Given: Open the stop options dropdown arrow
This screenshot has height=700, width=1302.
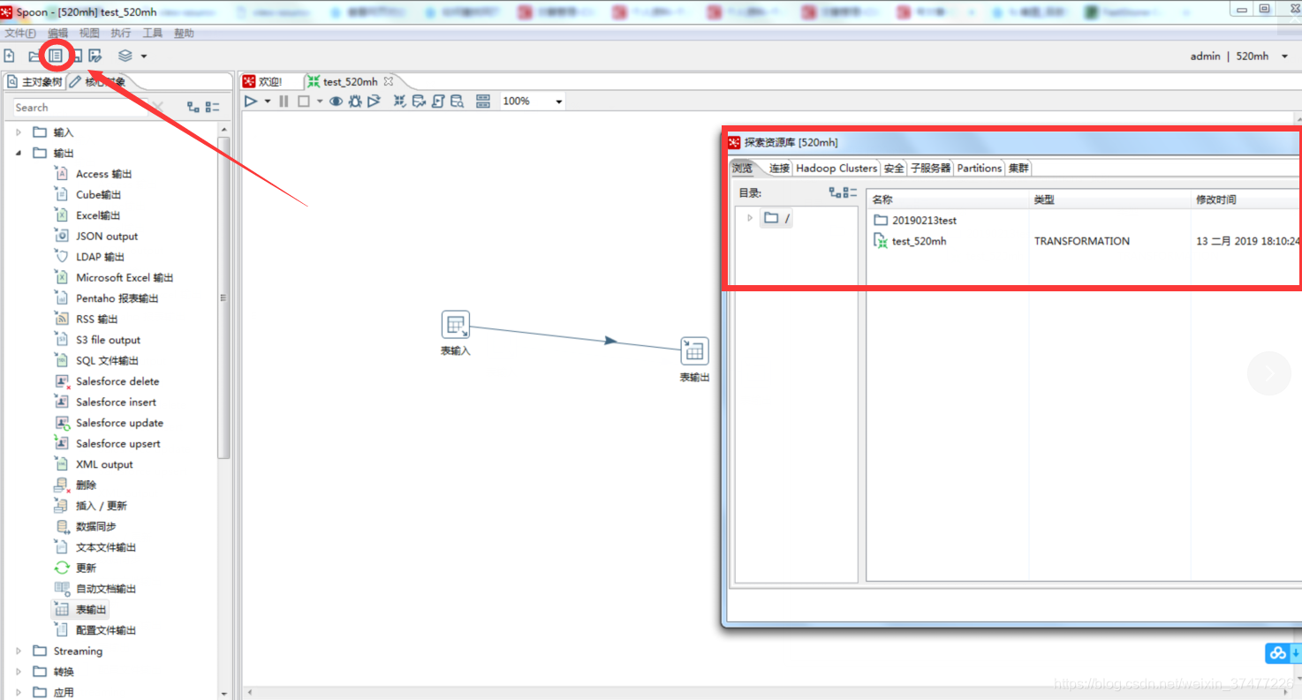Looking at the screenshot, I should [320, 102].
